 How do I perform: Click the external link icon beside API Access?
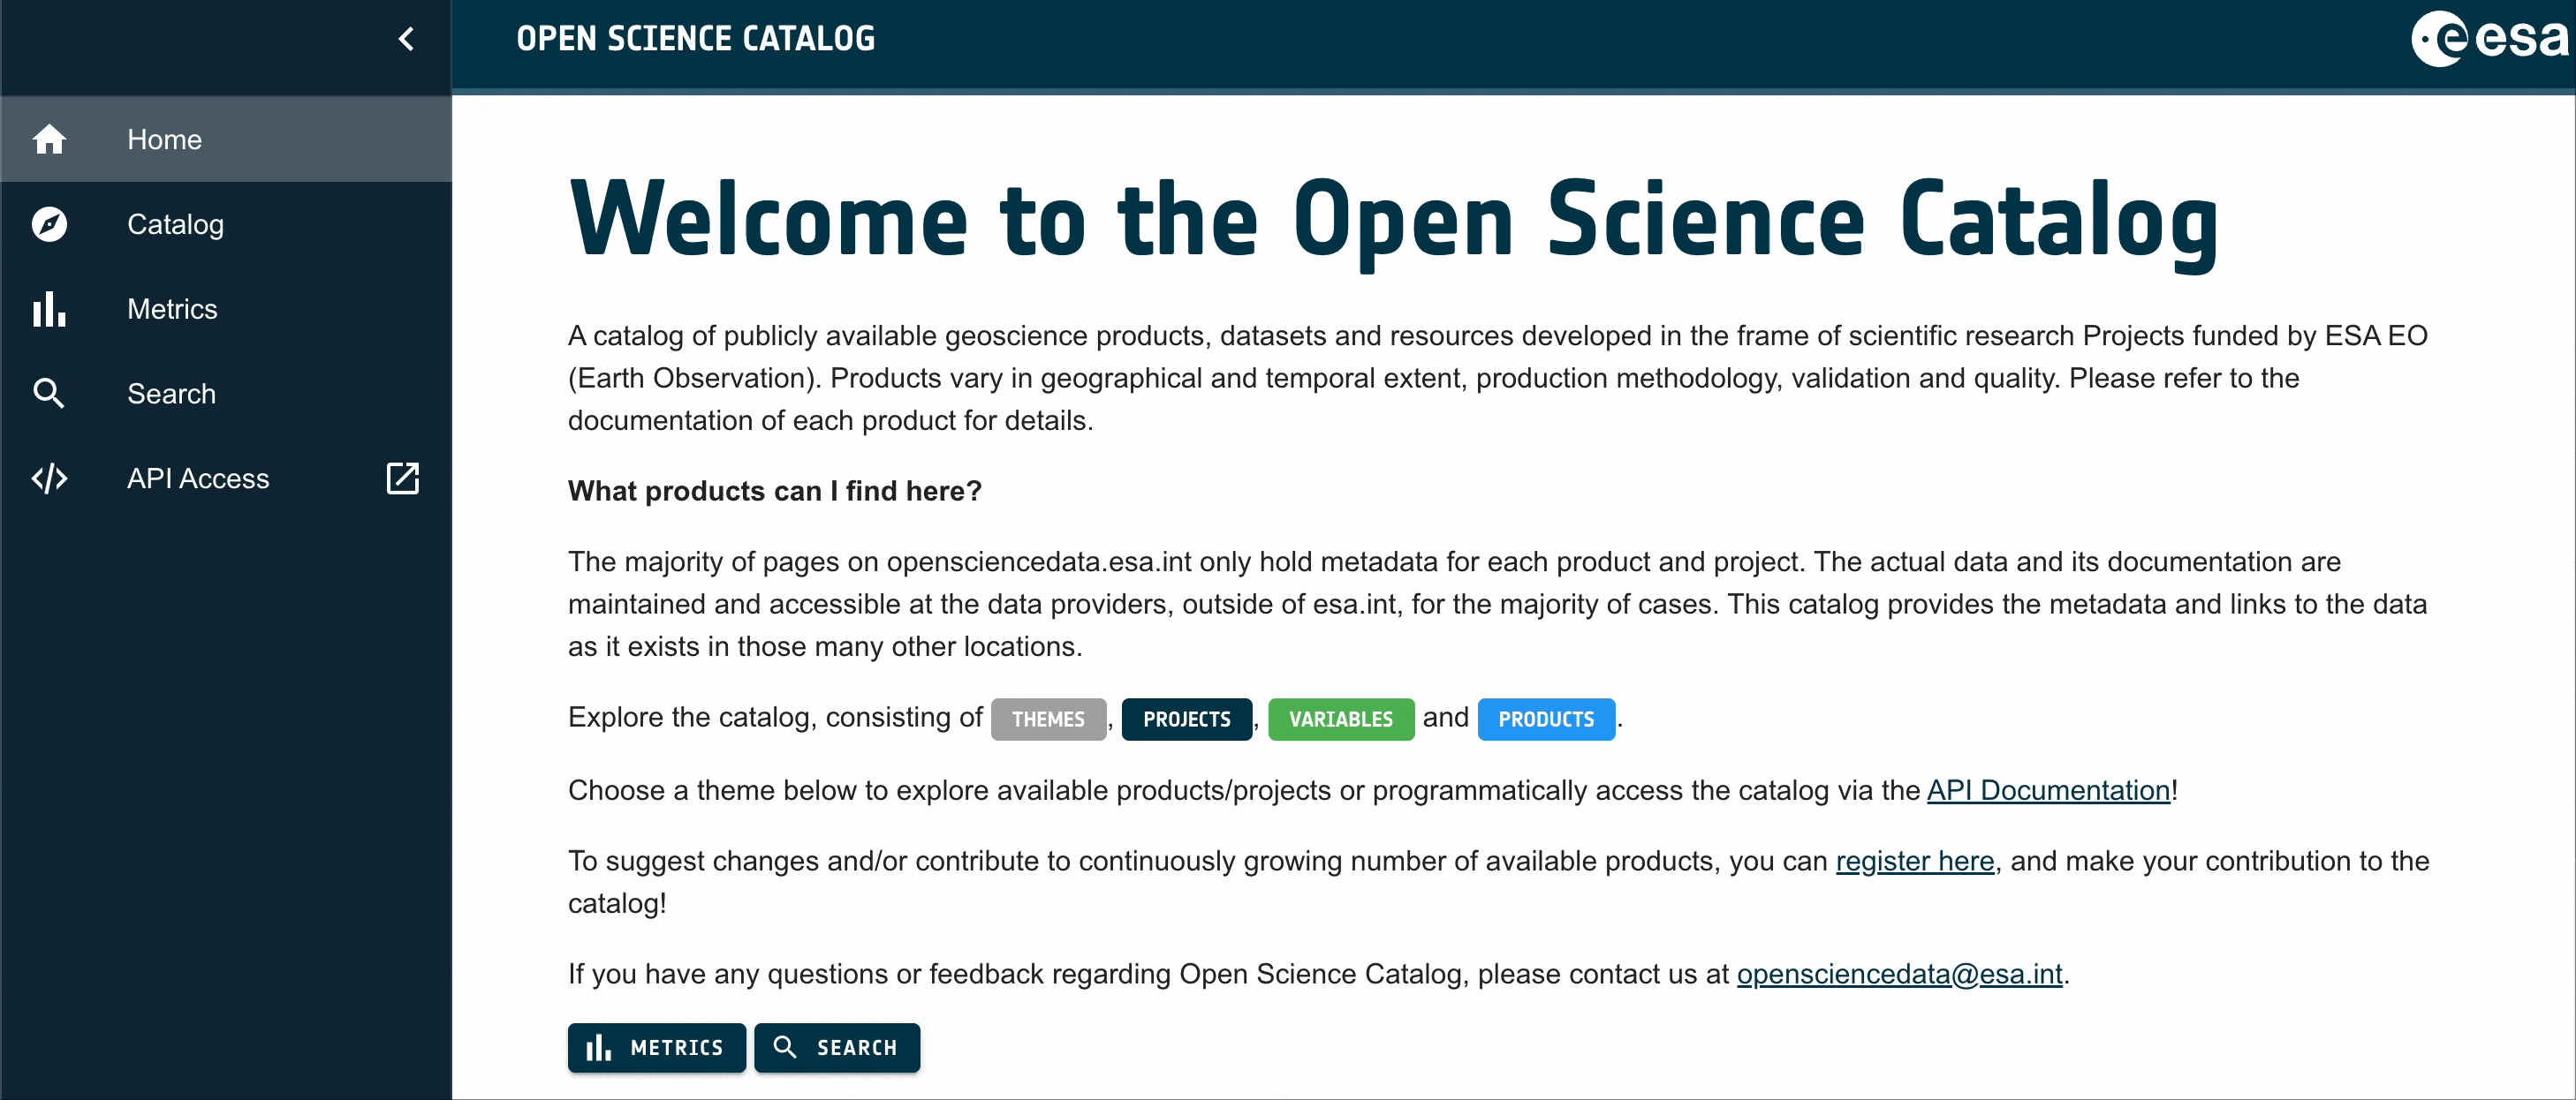[x=402, y=478]
